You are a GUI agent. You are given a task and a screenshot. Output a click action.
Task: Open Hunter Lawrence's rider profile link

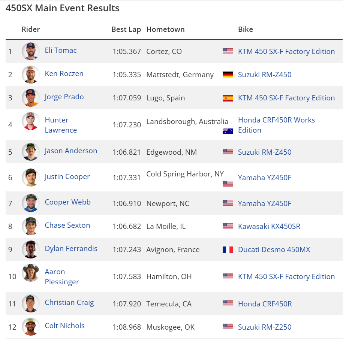61,125
